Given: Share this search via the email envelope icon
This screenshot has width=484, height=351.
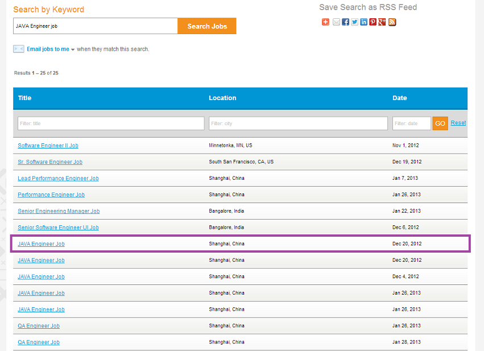Looking at the screenshot, I should [336, 22].
